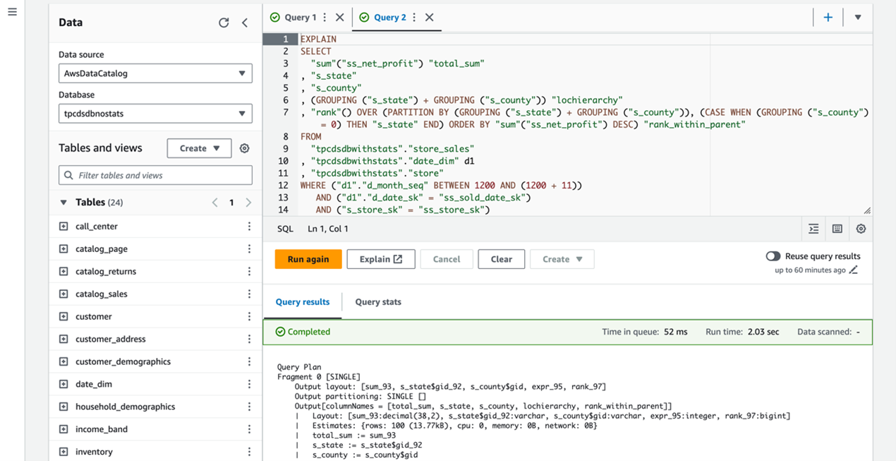
Task: Add a new query tab
Action: pyautogui.click(x=828, y=17)
